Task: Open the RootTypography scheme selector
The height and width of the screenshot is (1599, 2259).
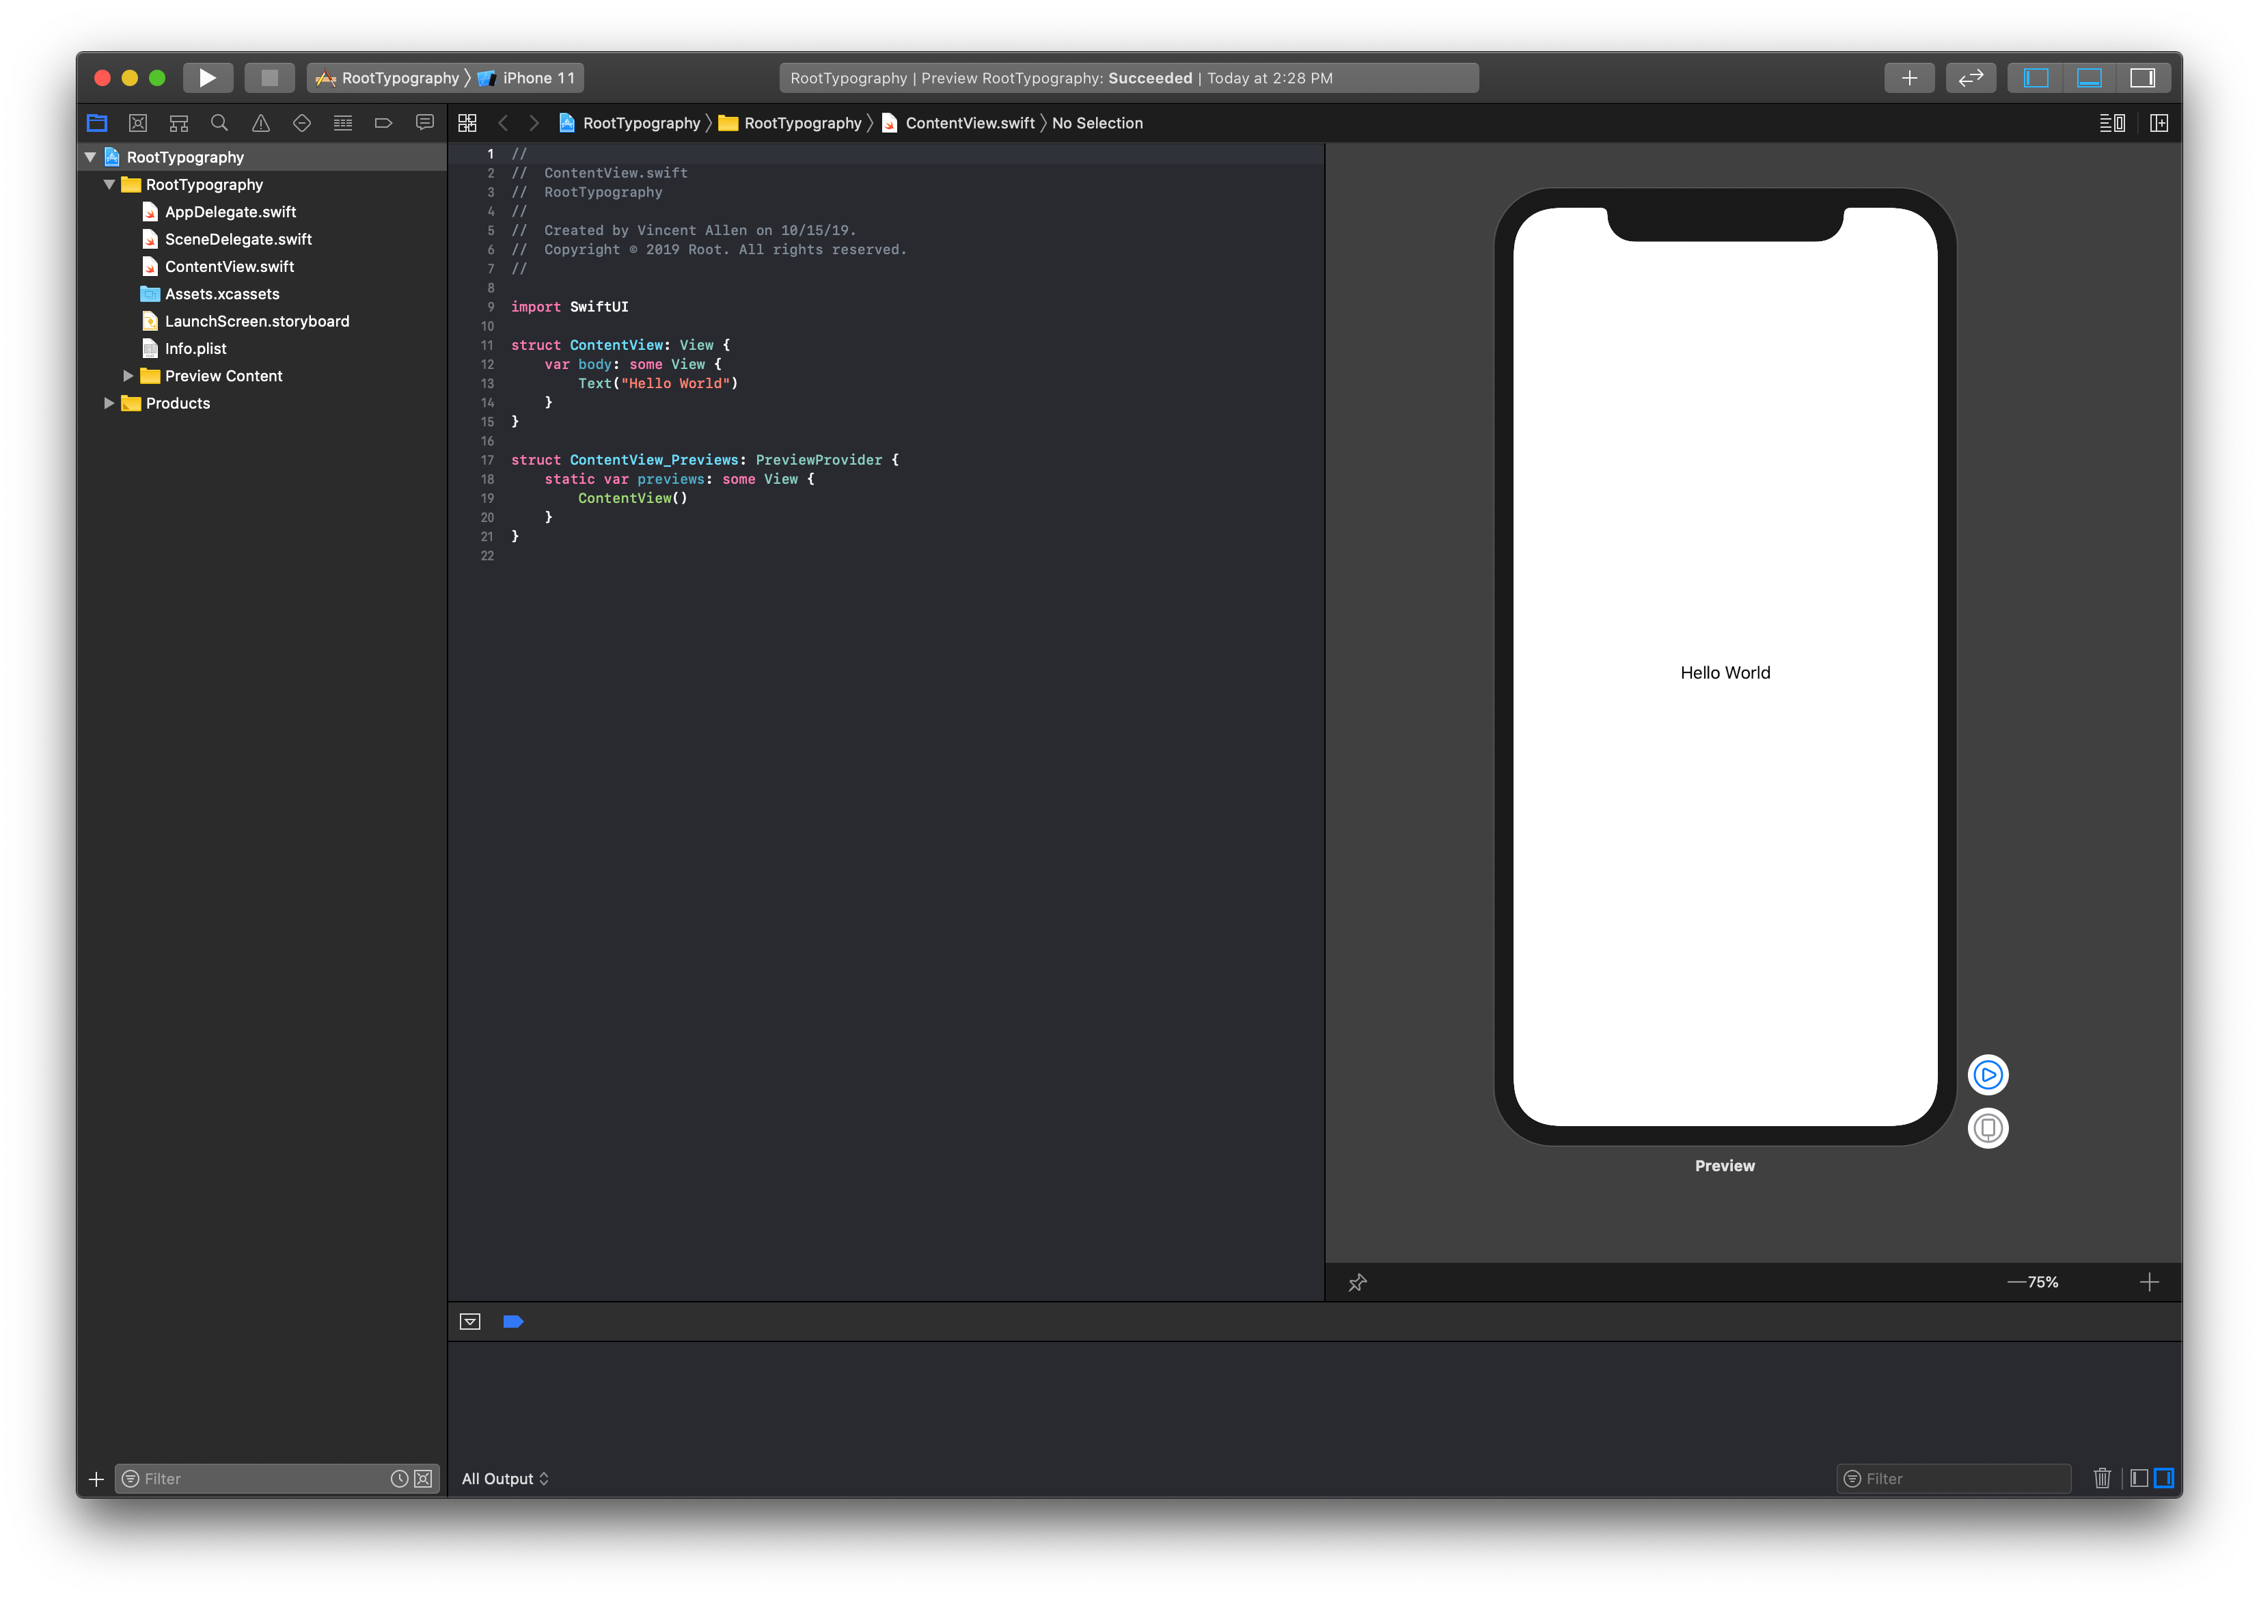Action: tap(389, 78)
